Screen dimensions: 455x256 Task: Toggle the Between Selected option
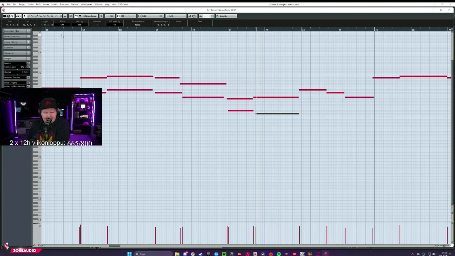[28, 78]
